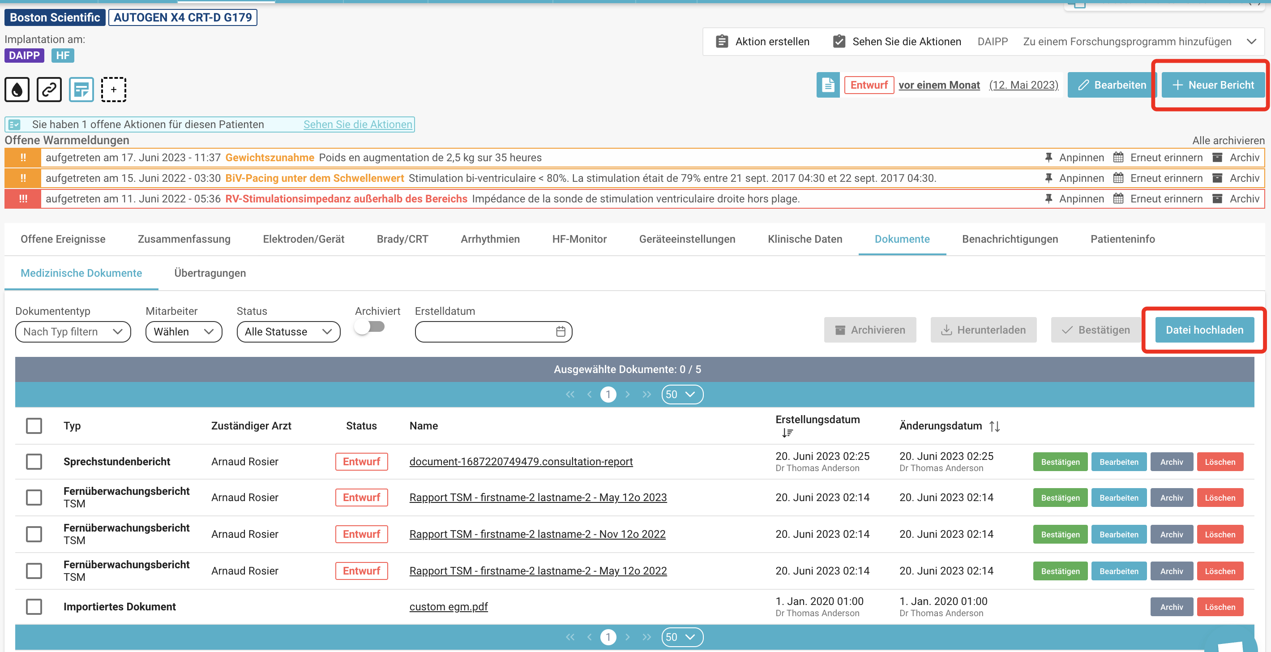Click the DAIPP purple tag

tap(24, 55)
